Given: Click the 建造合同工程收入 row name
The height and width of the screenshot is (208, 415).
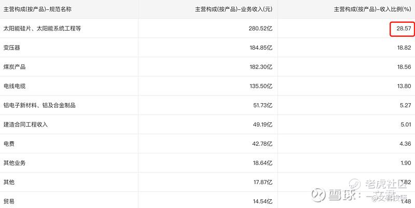Looking at the screenshot, I should pyautogui.click(x=25, y=124).
